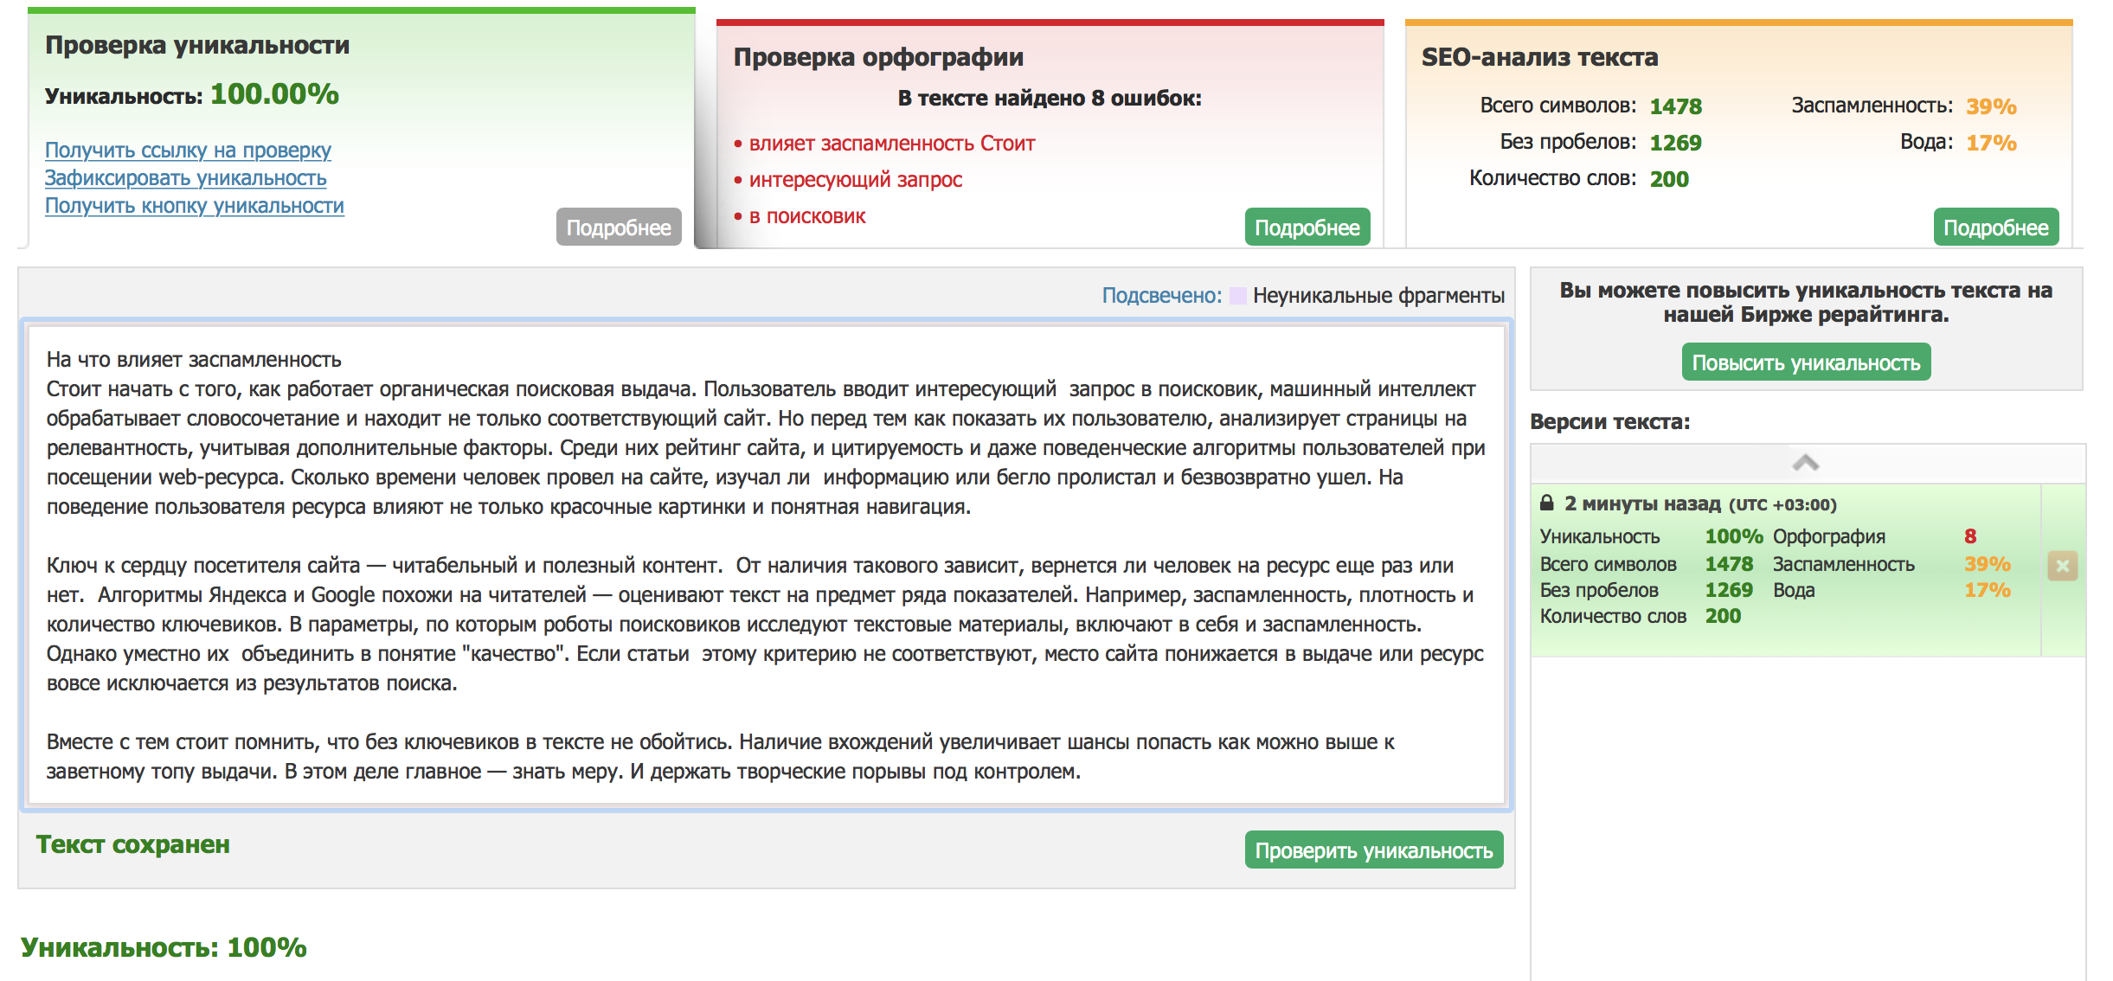
Task: Click the 'Повысить уникальность' button
Action: [1806, 362]
